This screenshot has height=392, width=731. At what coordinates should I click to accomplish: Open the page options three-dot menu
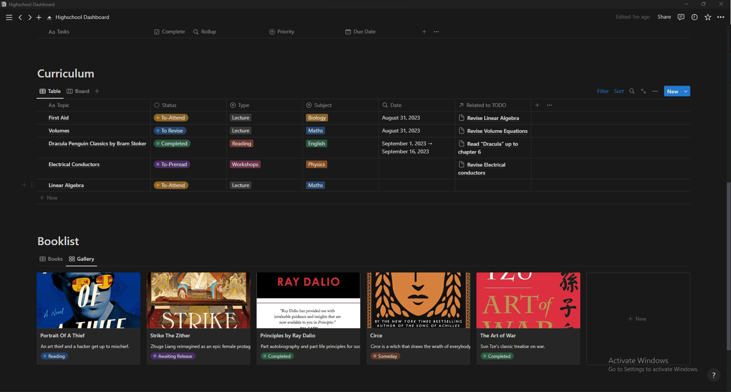pos(721,17)
